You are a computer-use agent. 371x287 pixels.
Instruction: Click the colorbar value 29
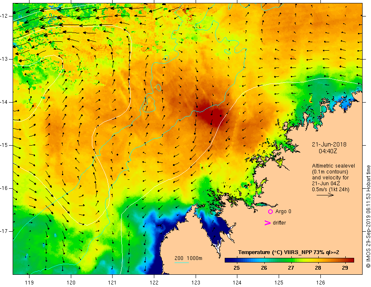coord(345,268)
